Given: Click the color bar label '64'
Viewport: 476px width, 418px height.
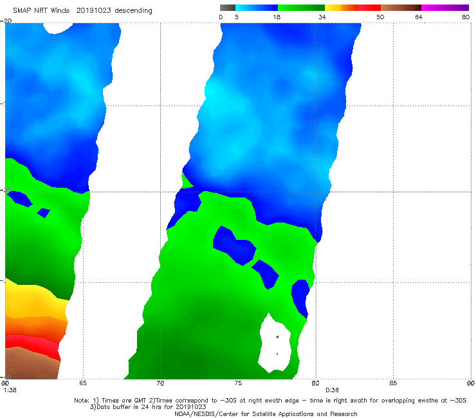Looking at the screenshot, I should pyautogui.click(x=419, y=17).
